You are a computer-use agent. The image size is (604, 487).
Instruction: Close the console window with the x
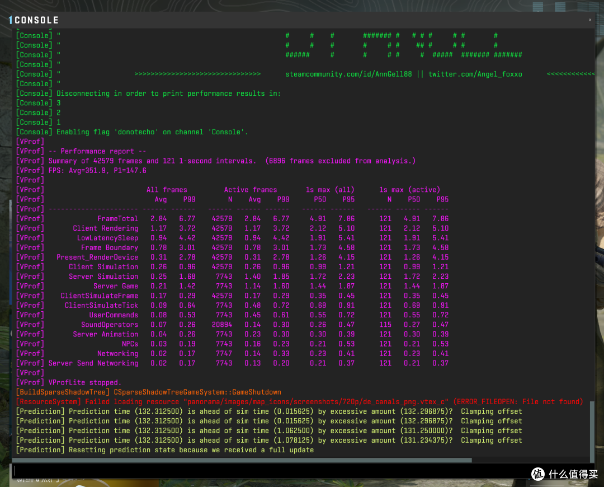pos(590,20)
